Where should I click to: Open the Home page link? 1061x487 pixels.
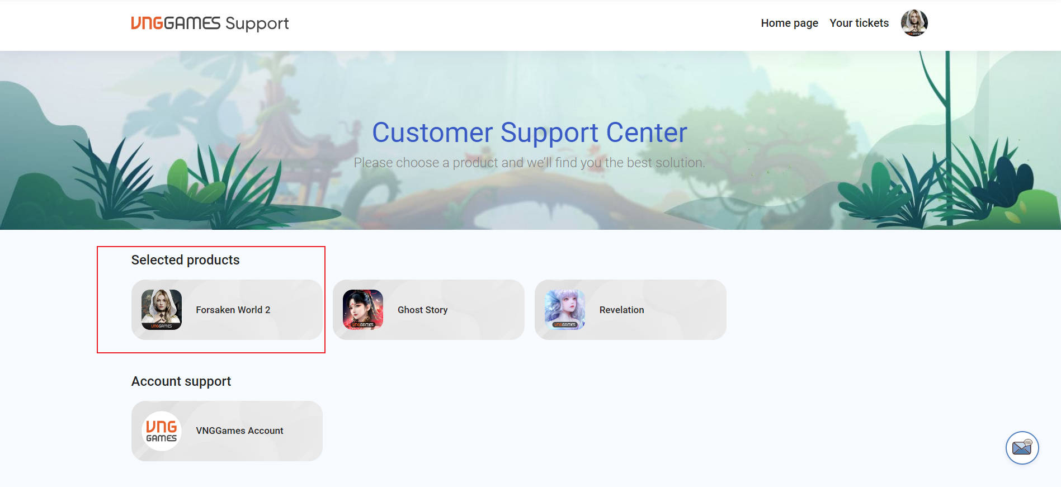click(789, 23)
